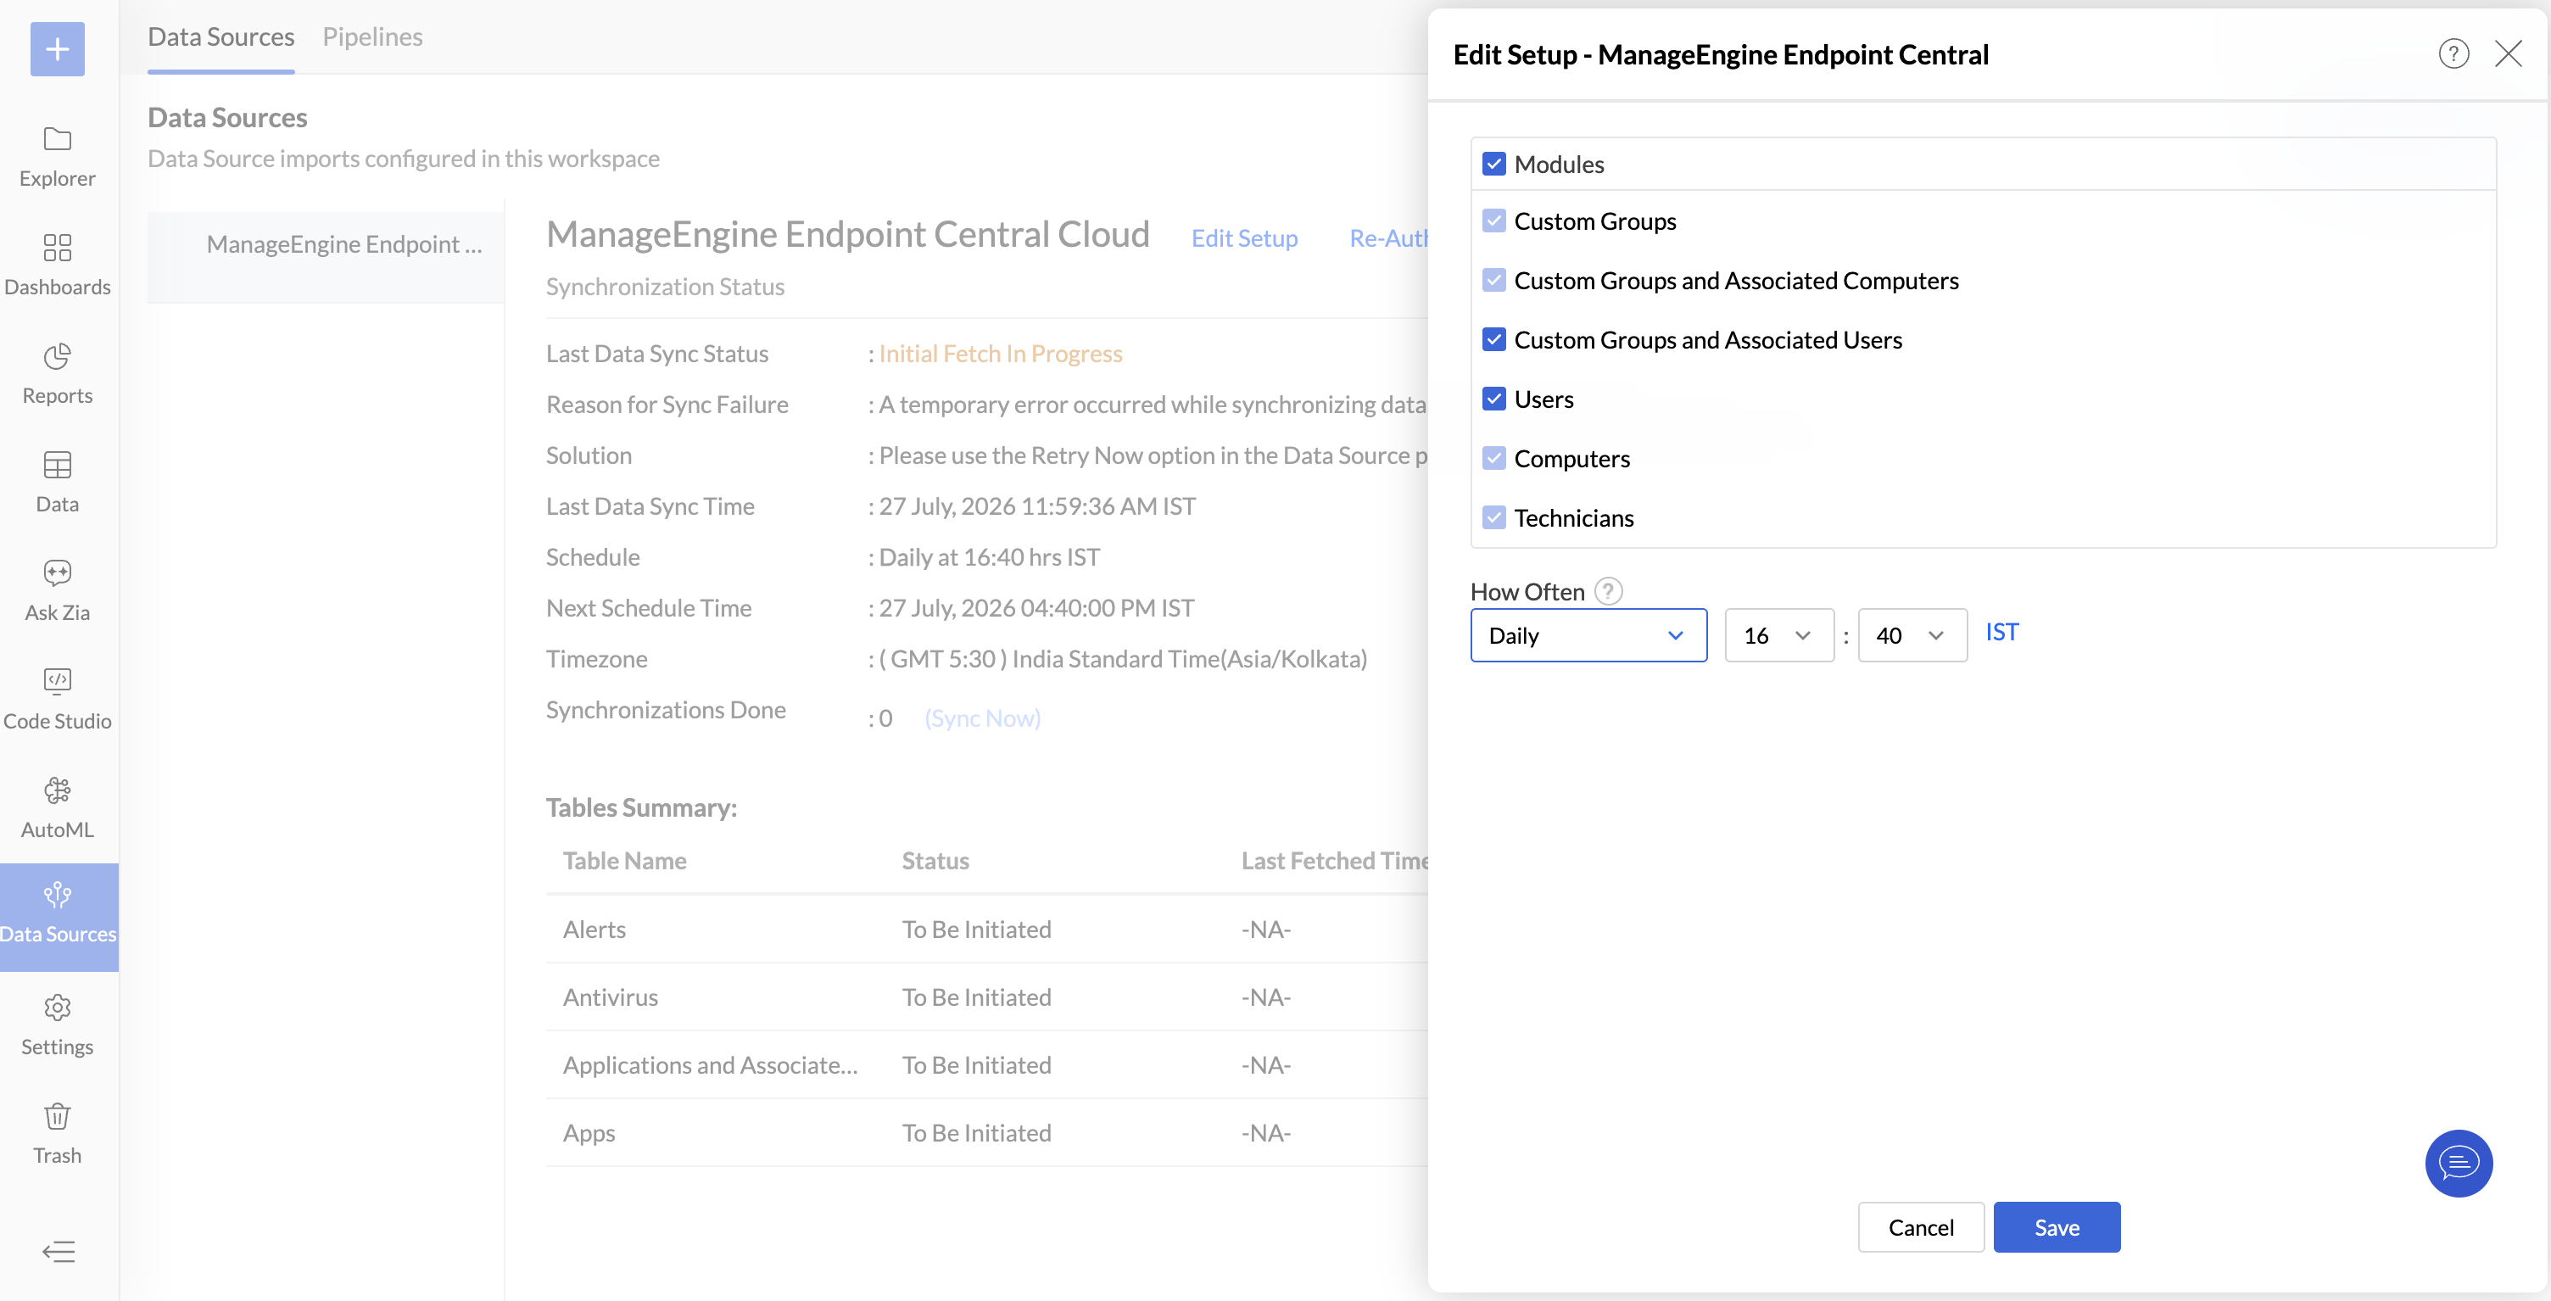Click the Status column header
The image size is (2551, 1301).
pos(935,860)
